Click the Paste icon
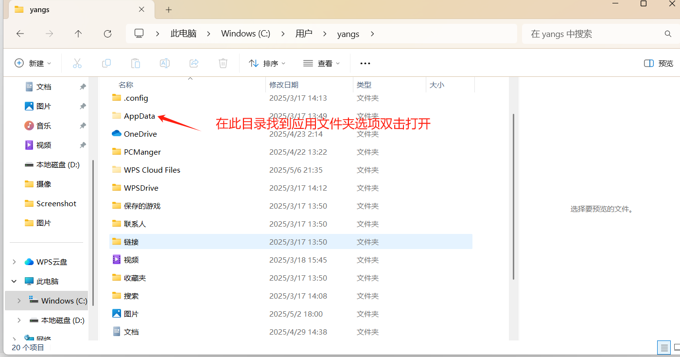 pos(136,63)
